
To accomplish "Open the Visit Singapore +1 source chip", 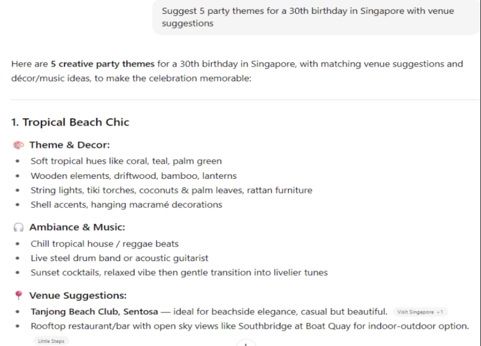I will [x=420, y=312].
